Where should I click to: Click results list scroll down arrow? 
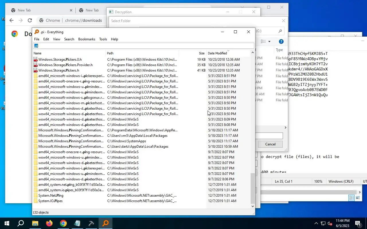[x=253, y=206]
